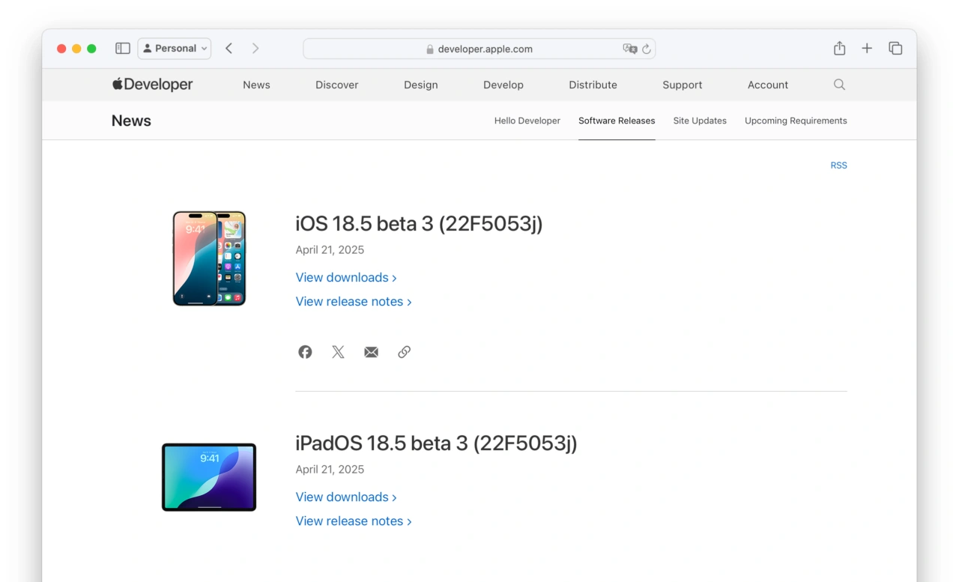Reload the page
Image resolution: width=959 pixels, height=582 pixels.
647,49
